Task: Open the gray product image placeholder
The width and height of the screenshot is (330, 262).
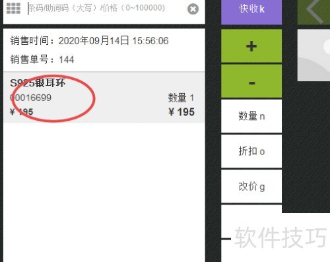Action: coord(313,55)
